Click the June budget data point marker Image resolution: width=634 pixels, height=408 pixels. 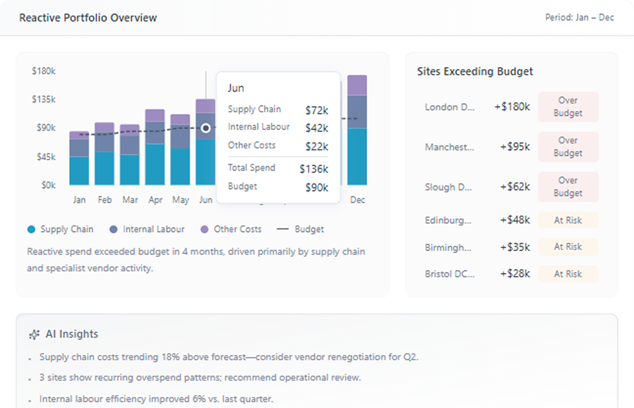206,128
